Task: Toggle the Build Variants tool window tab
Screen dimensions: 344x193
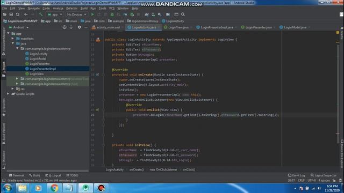Action: 4,133
